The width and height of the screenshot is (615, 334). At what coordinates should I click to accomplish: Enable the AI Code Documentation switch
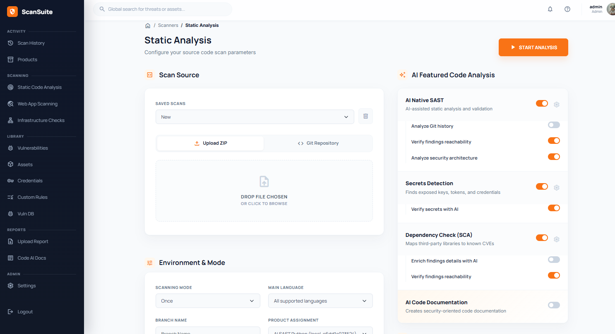coord(554,305)
